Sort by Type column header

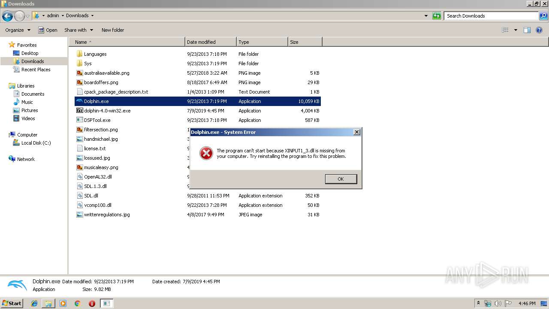coord(262,42)
